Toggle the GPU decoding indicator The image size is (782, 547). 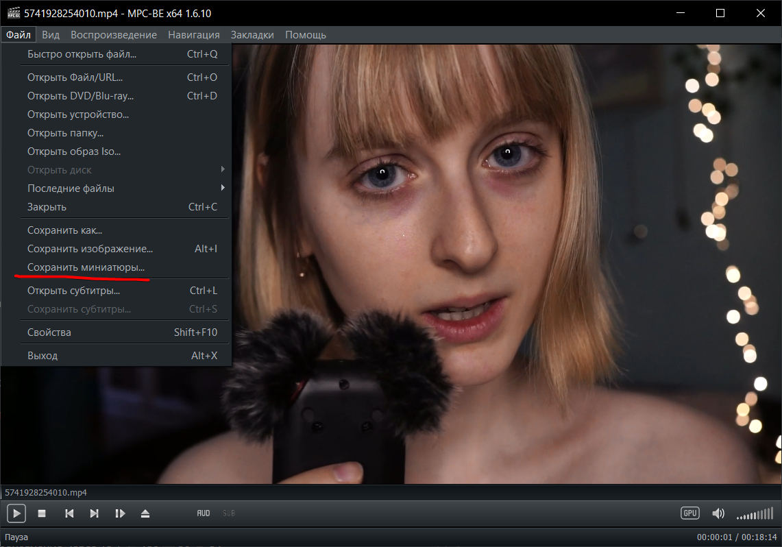[689, 513]
